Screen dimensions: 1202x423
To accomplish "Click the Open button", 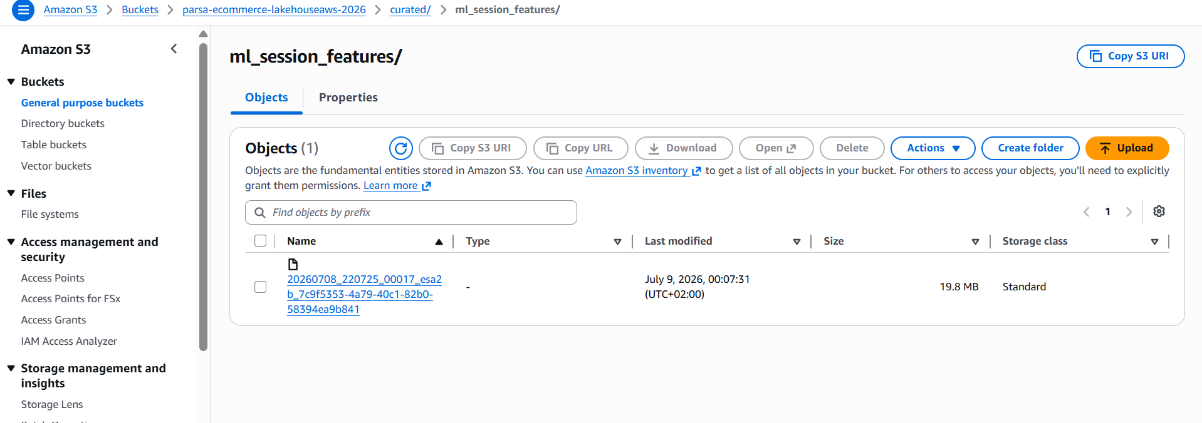I will tap(776, 148).
